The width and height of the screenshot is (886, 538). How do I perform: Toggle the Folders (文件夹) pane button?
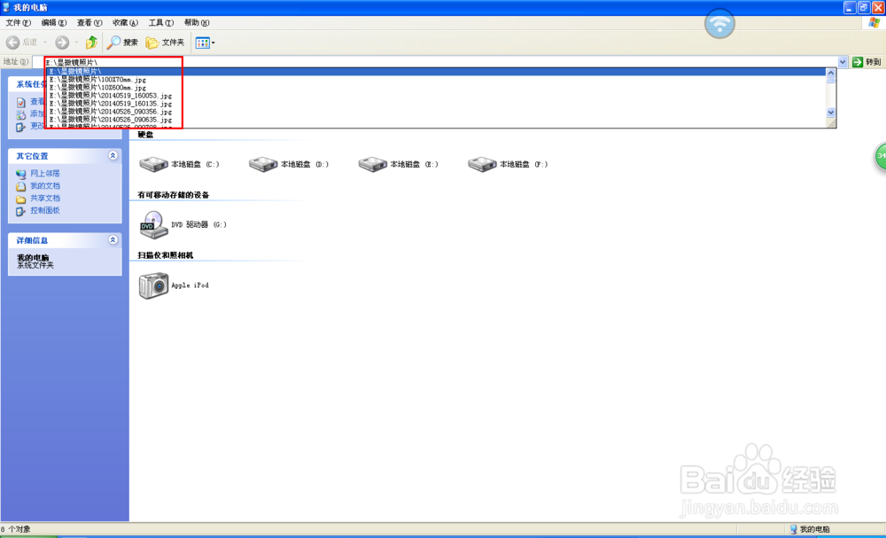[x=165, y=43]
